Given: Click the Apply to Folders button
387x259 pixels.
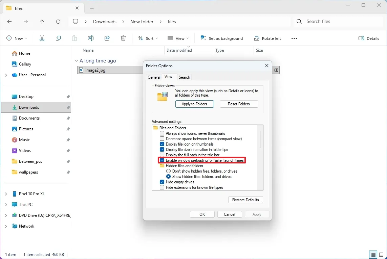Looking at the screenshot, I should [194, 104].
